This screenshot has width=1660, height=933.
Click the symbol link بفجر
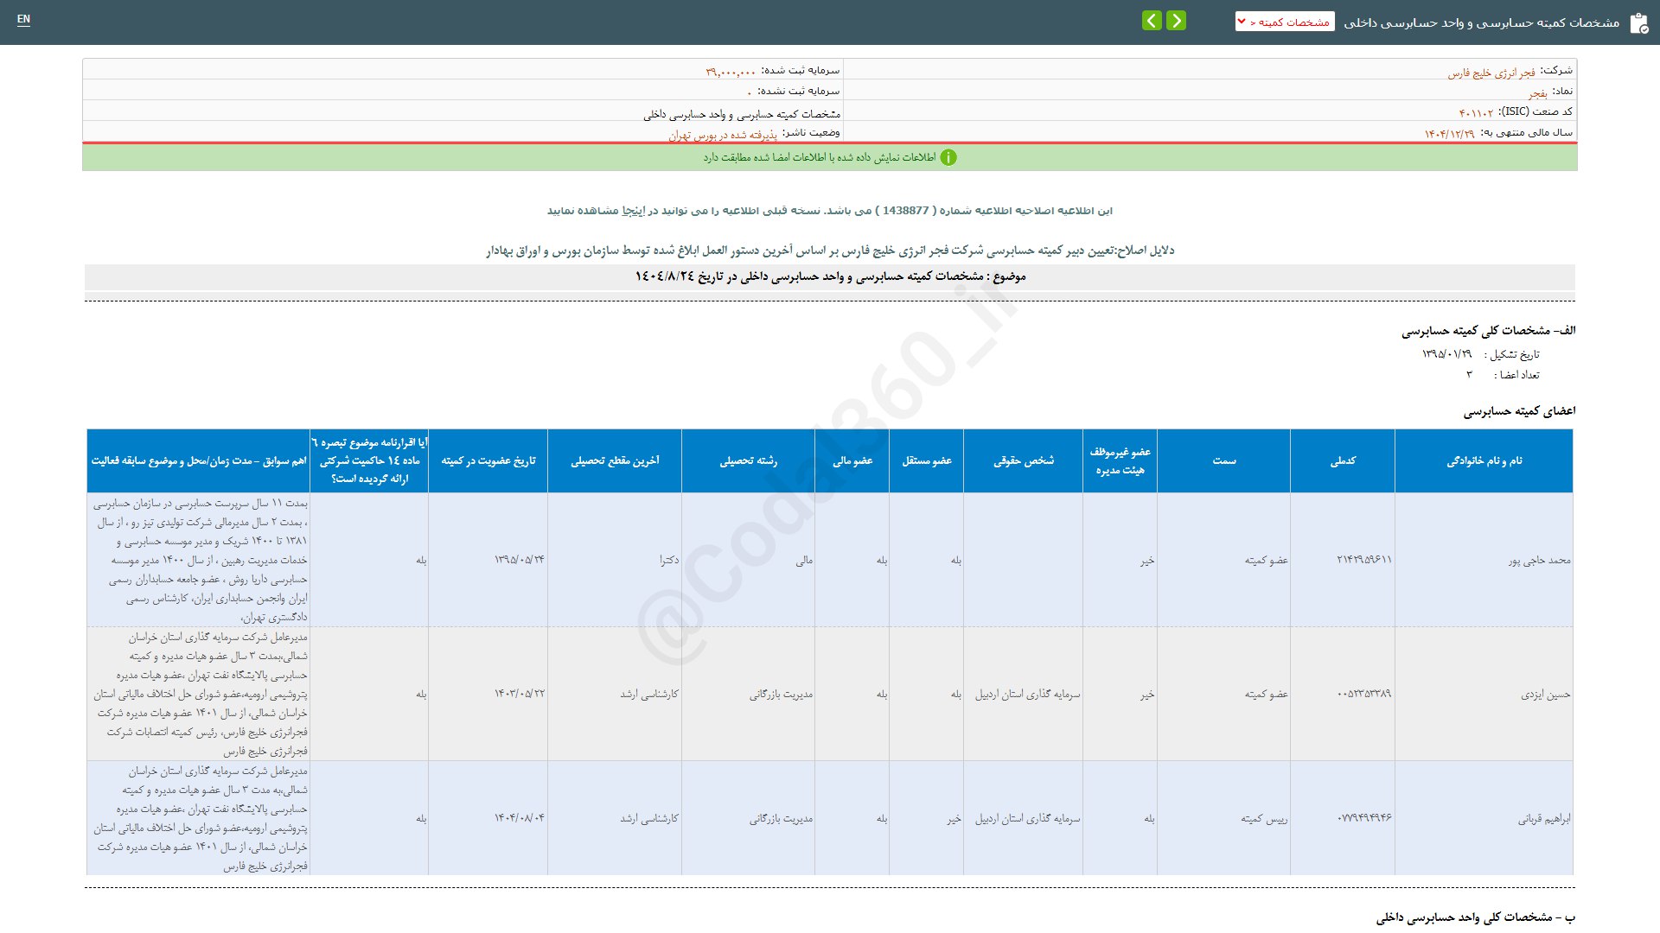1537,93
